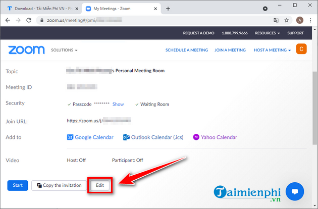Image resolution: width=318 pixels, height=209 pixels.
Task: Add meeting to Google Calendar
Action: [94, 137]
